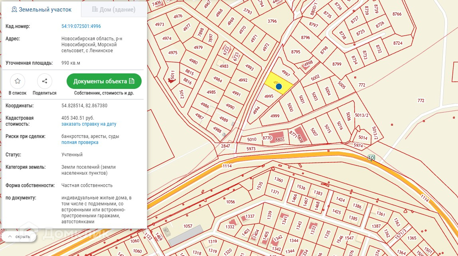
Task: Click parcel 1056 below the highway
Action: (x=231, y=202)
